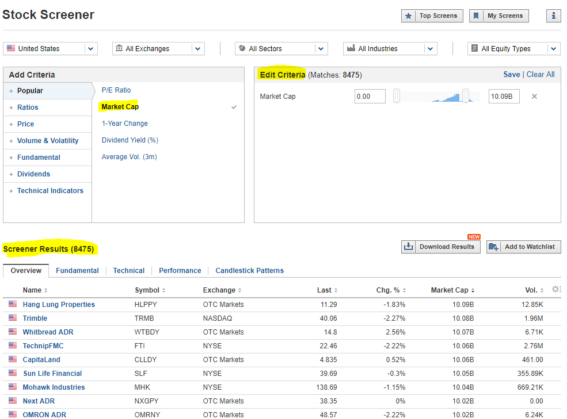Open the All Exchanges dropdown
Screen dimensions: 567x419
(158, 48)
